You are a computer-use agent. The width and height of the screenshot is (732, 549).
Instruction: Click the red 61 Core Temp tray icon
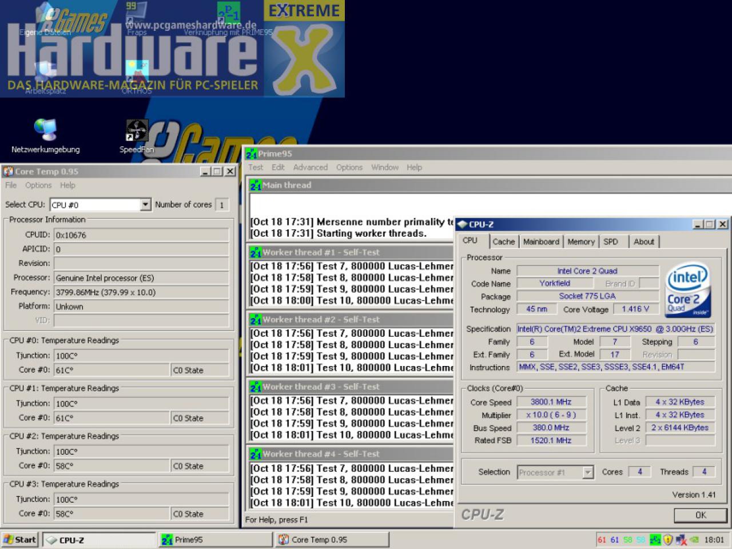click(602, 539)
